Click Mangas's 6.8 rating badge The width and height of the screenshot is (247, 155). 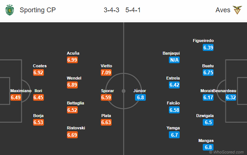(x=208, y=147)
